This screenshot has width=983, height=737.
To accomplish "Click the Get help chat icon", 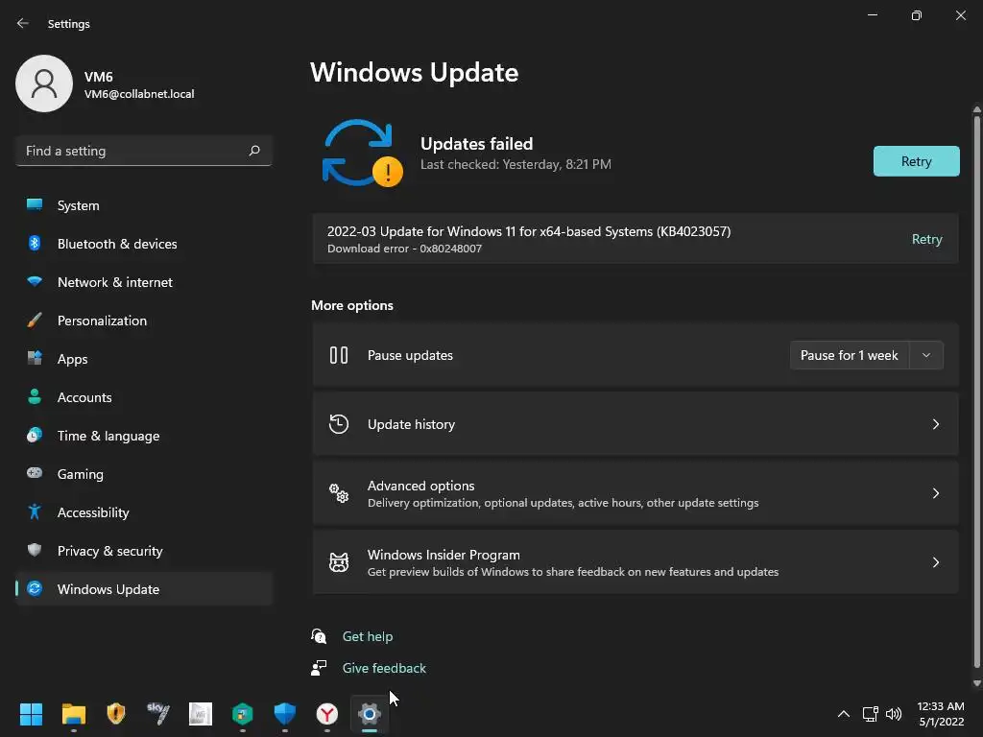I will (x=319, y=636).
